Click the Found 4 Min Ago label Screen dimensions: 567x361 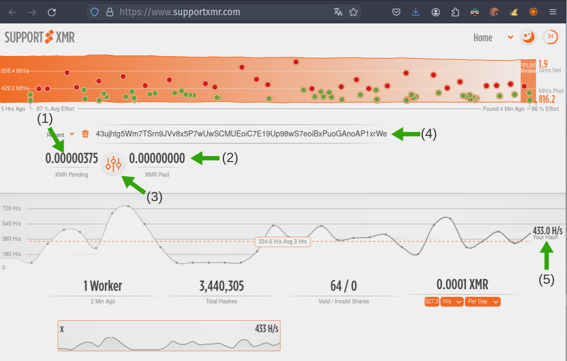click(503, 109)
